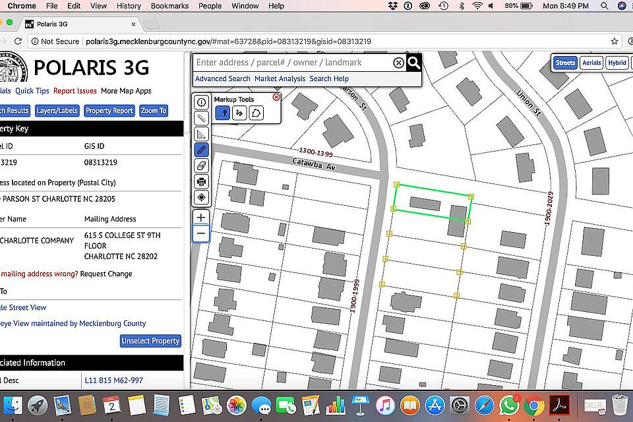Clear the search box text

pyautogui.click(x=398, y=63)
